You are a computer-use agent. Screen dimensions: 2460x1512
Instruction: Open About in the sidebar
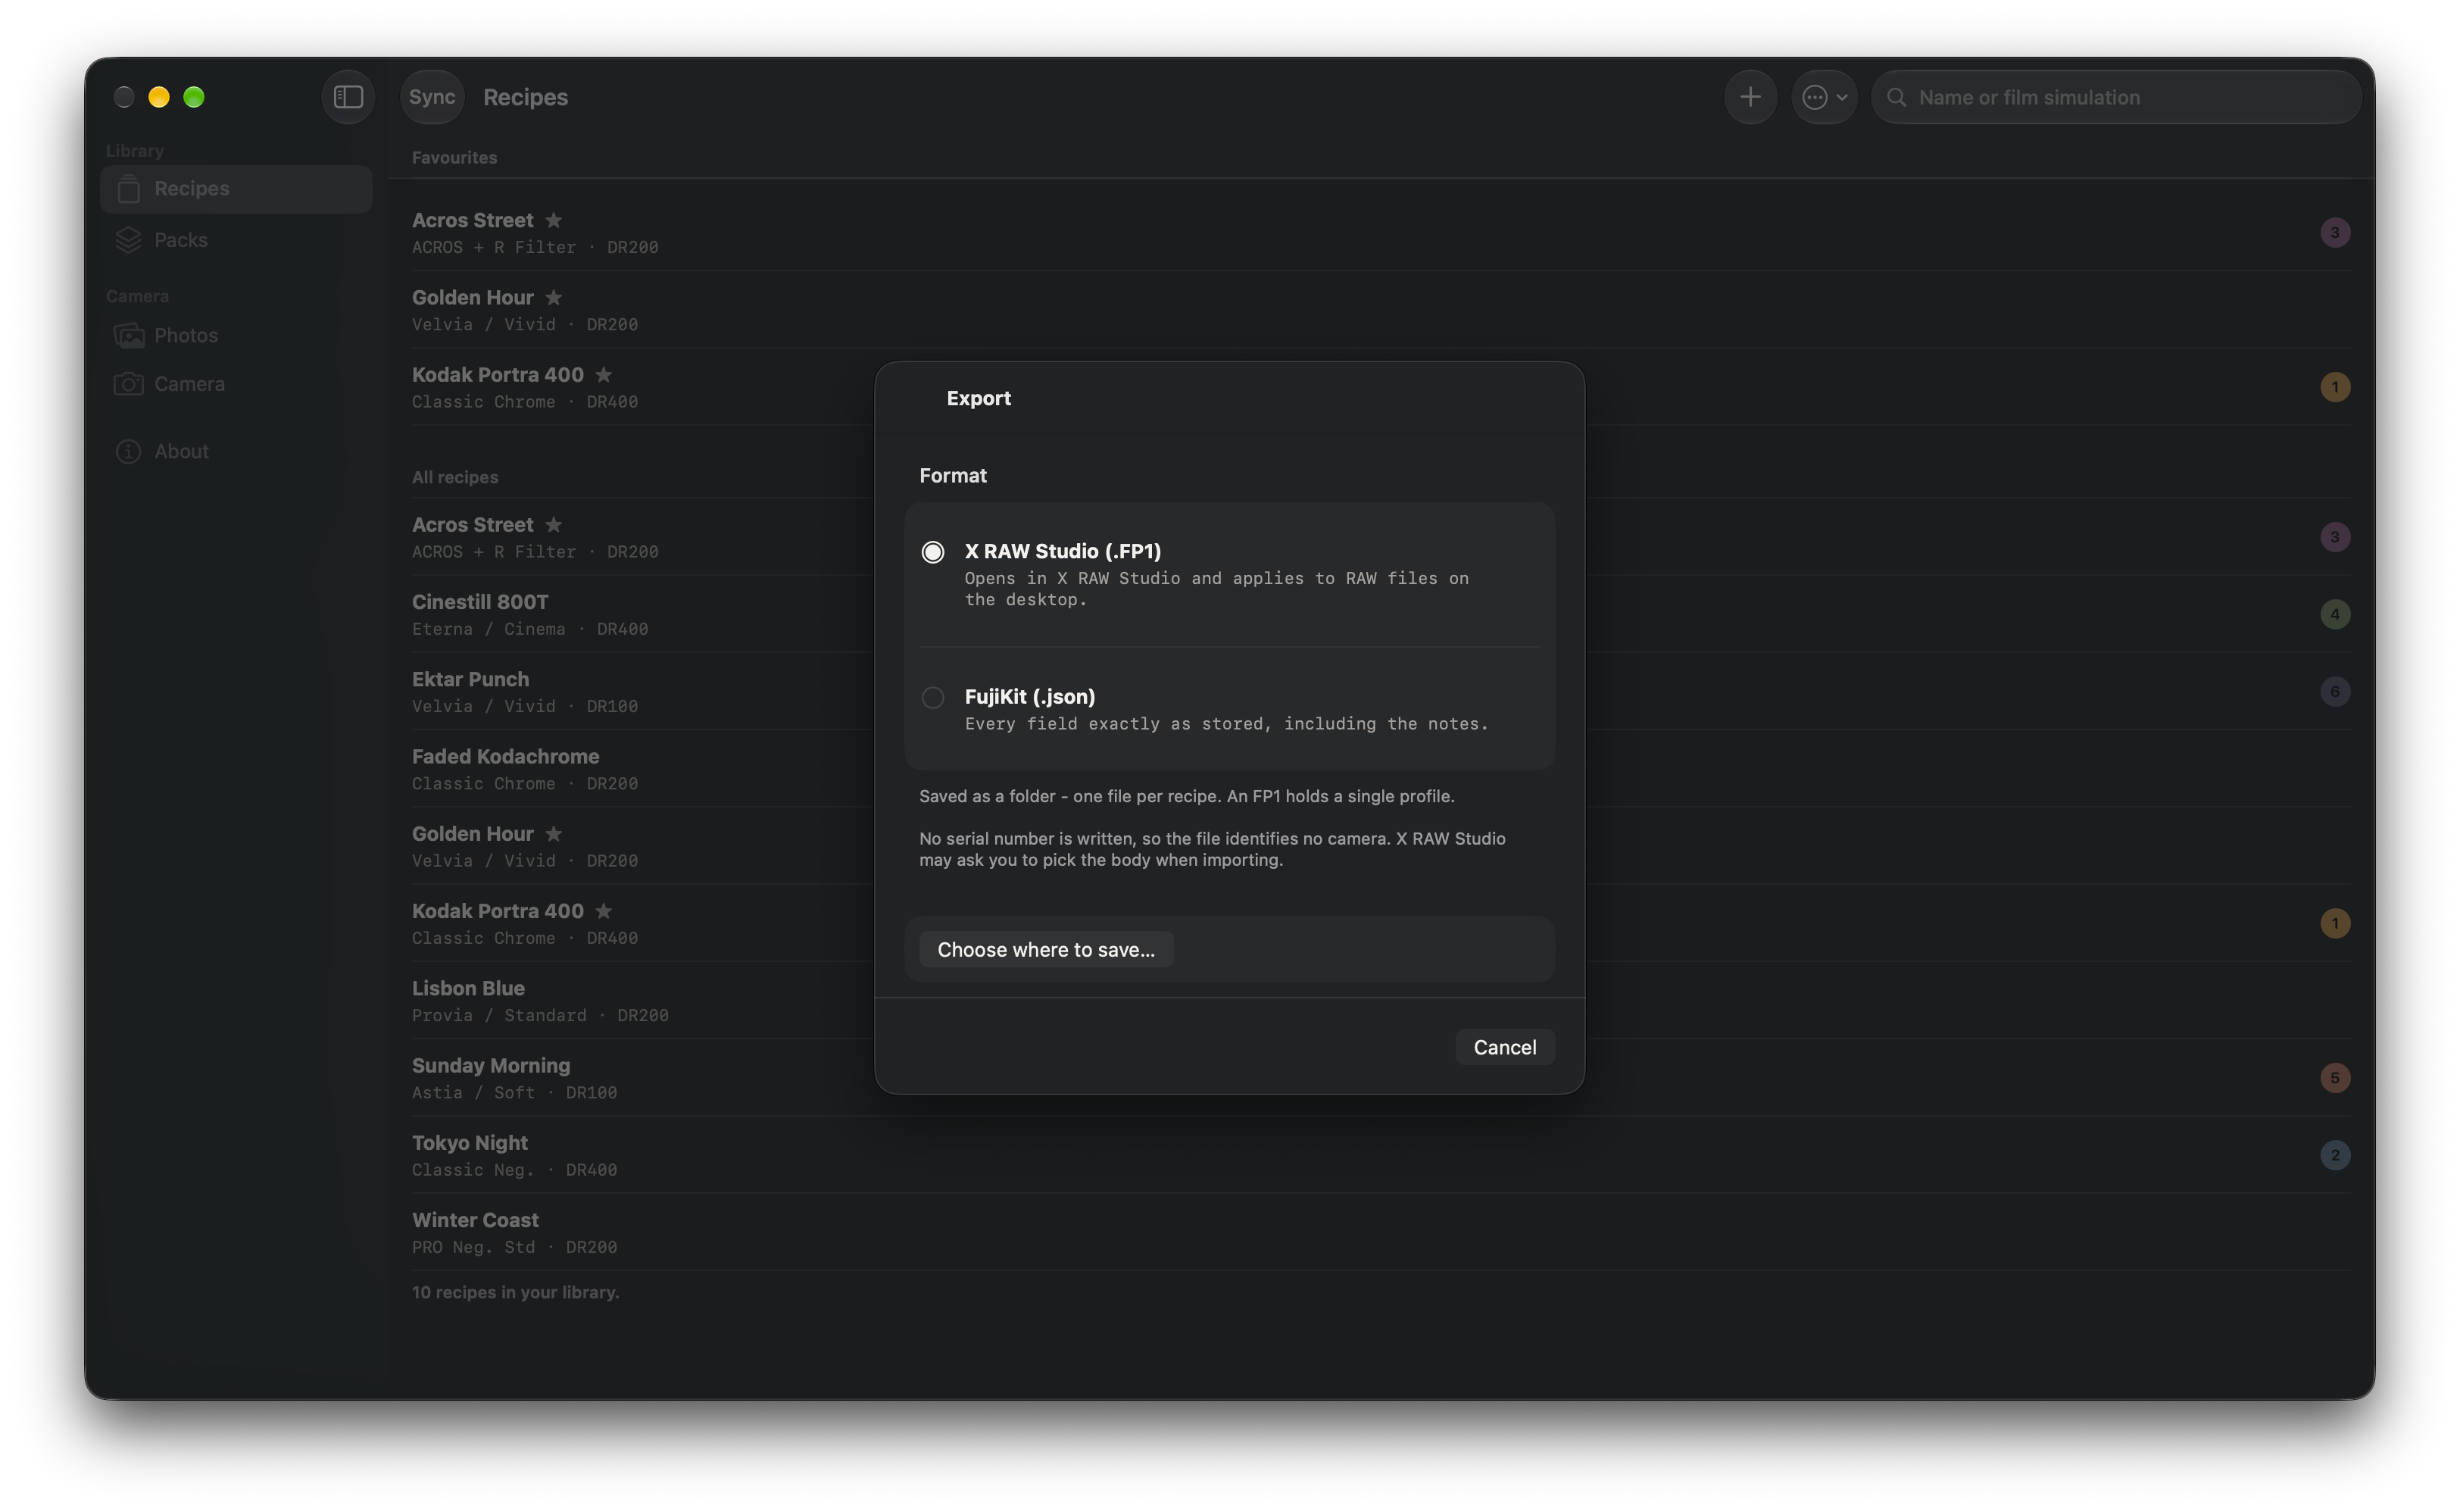click(x=236, y=452)
